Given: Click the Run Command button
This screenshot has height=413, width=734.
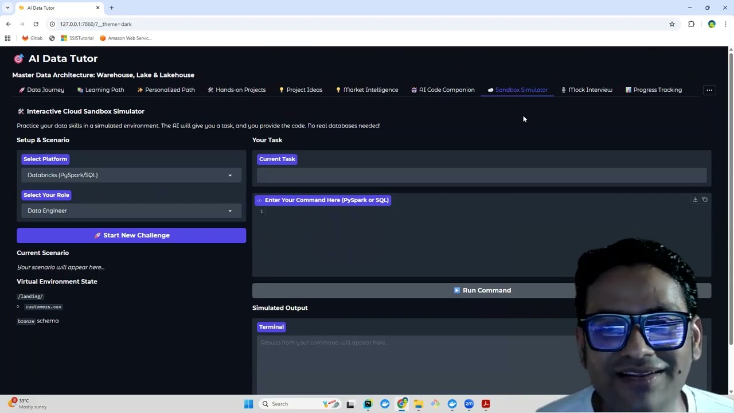Looking at the screenshot, I should click(482, 290).
